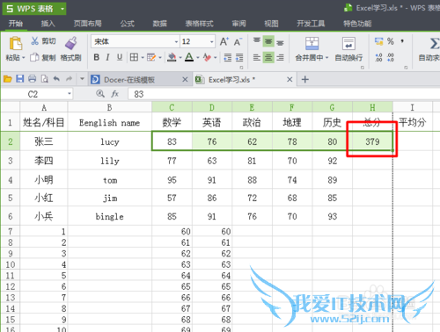Open the 公式 ribbon tab
This screenshot has width=440, height=332.
[128, 24]
